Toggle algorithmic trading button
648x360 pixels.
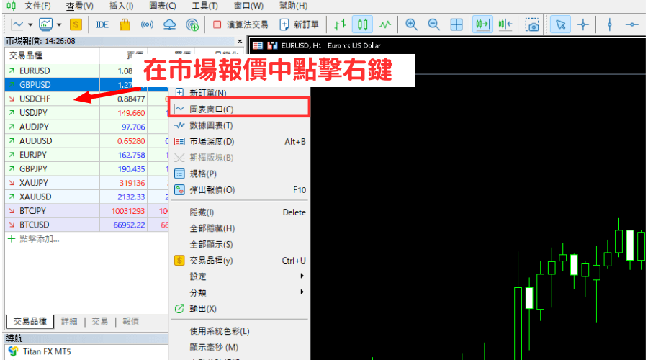point(240,24)
